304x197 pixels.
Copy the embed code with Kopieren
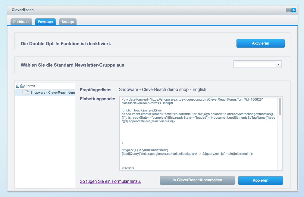click(260, 180)
